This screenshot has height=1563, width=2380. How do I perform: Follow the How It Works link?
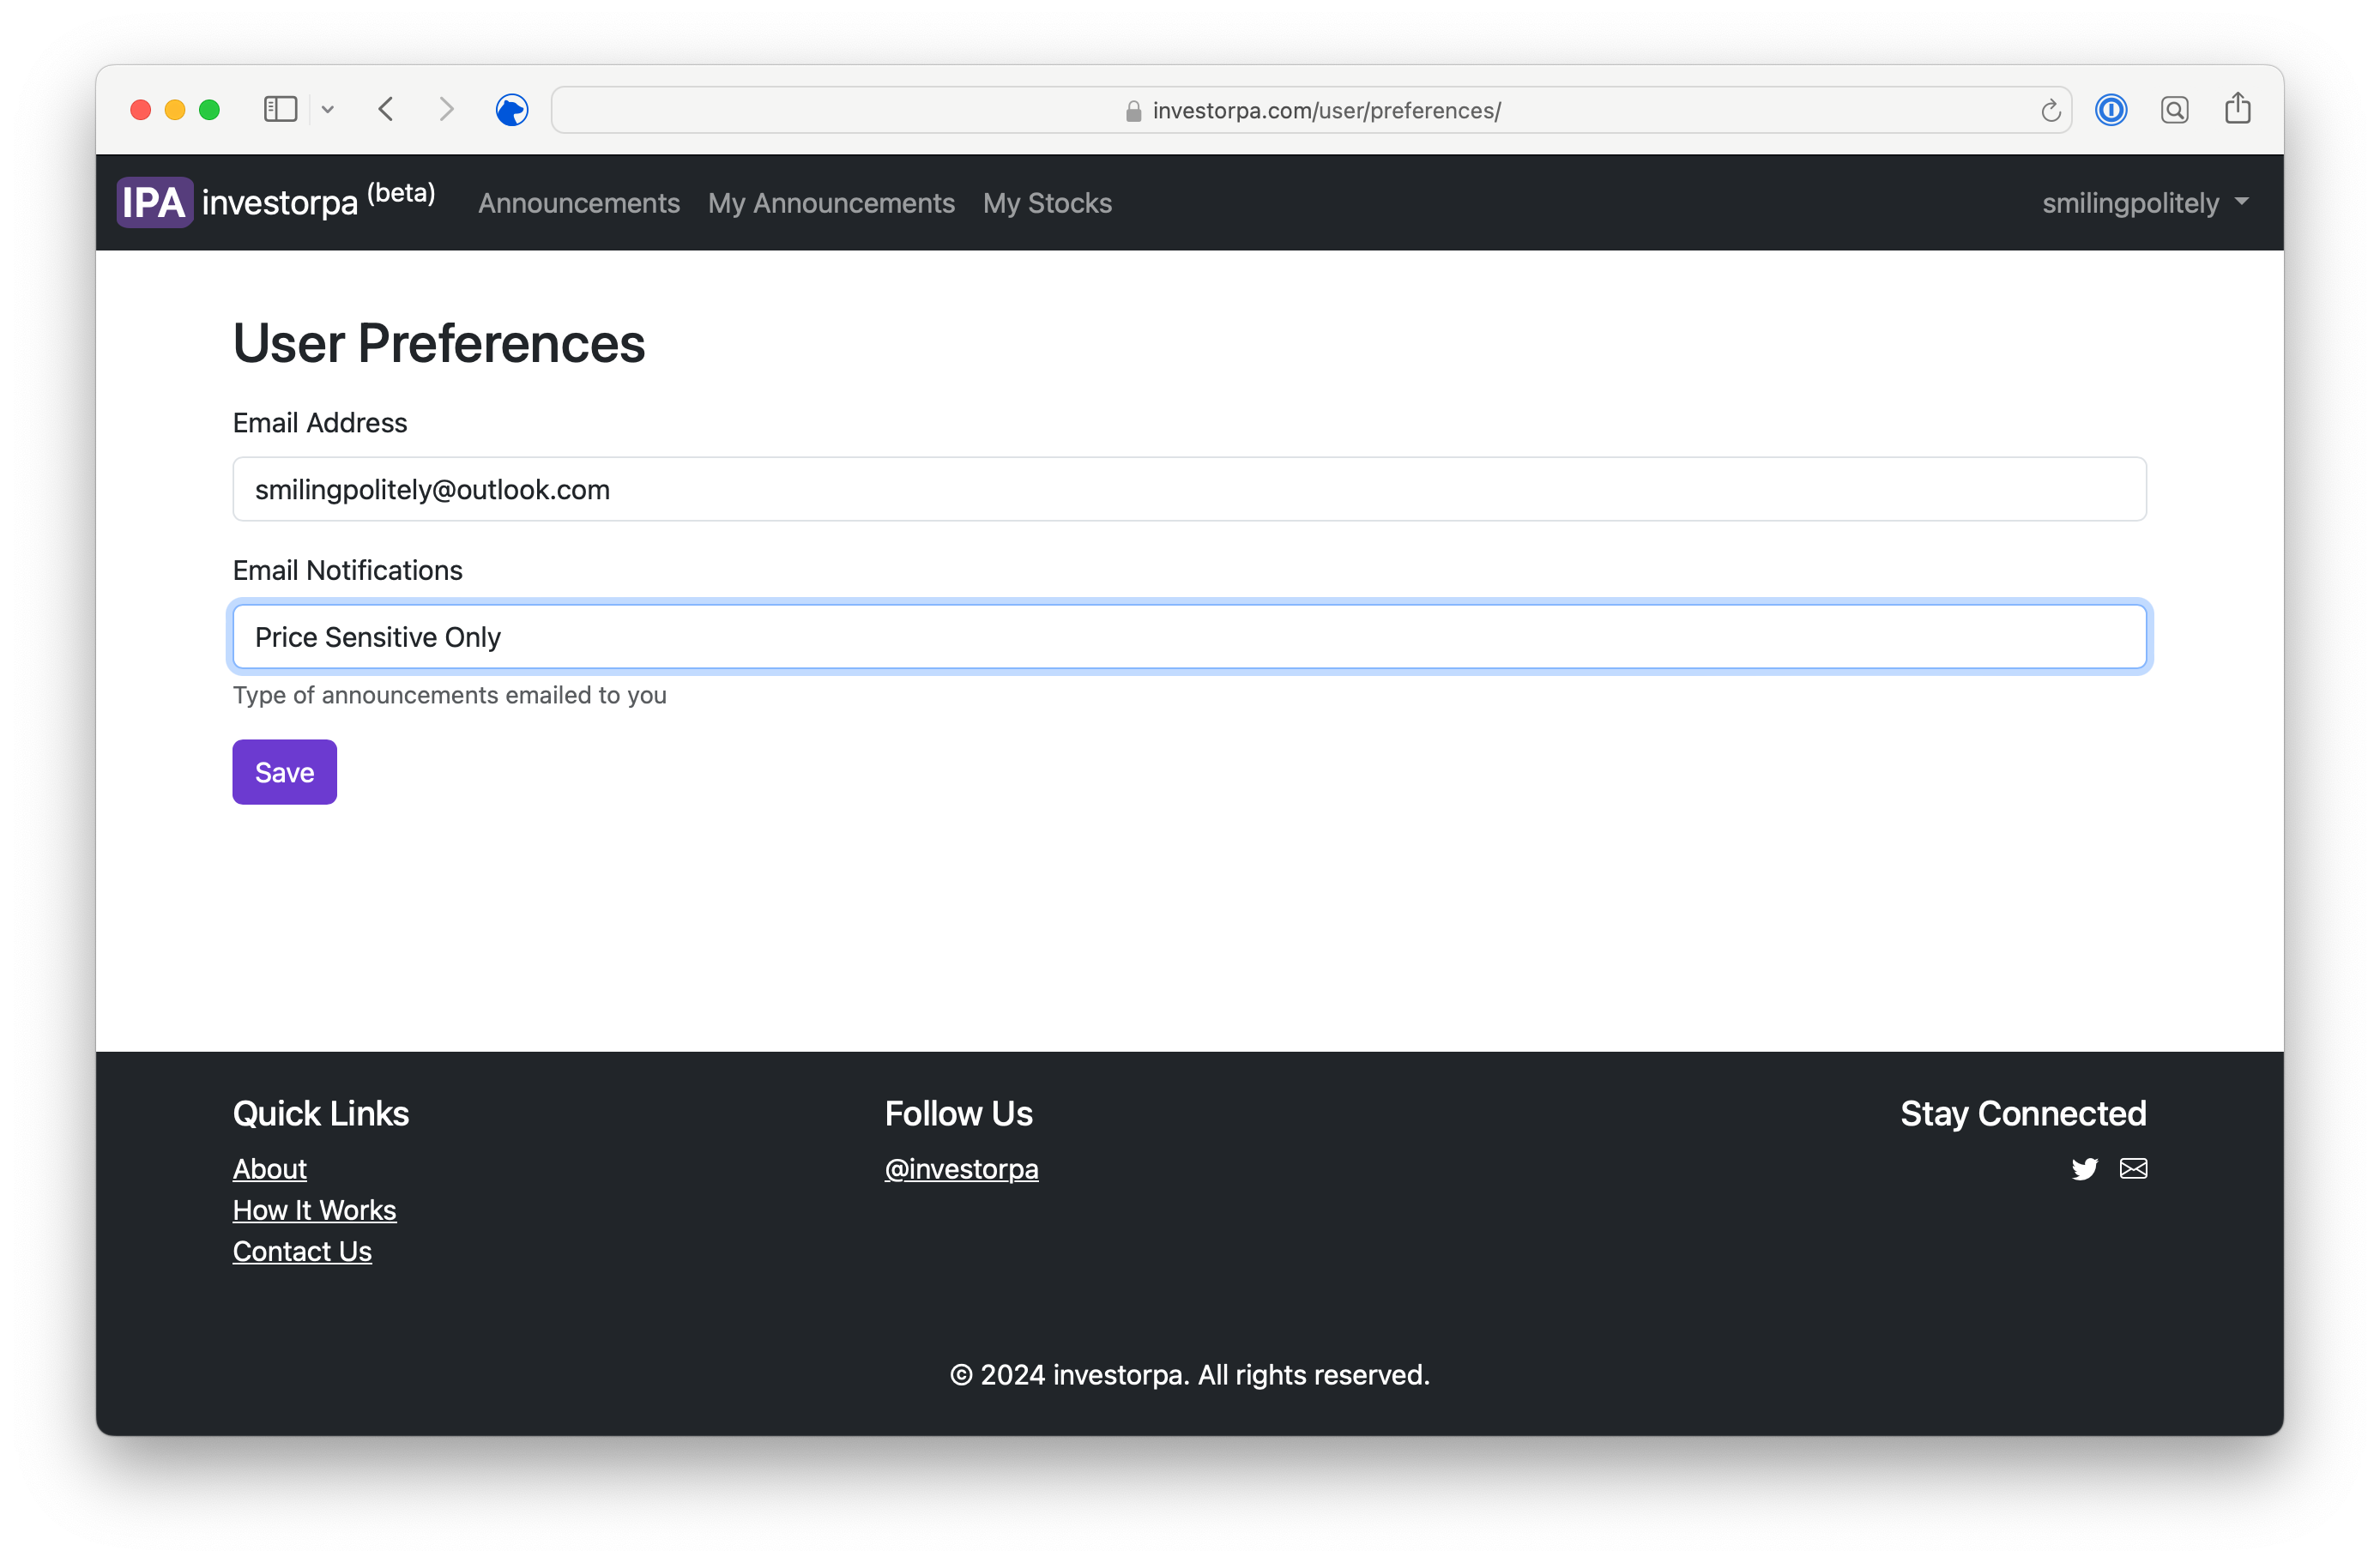tap(314, 1210)
